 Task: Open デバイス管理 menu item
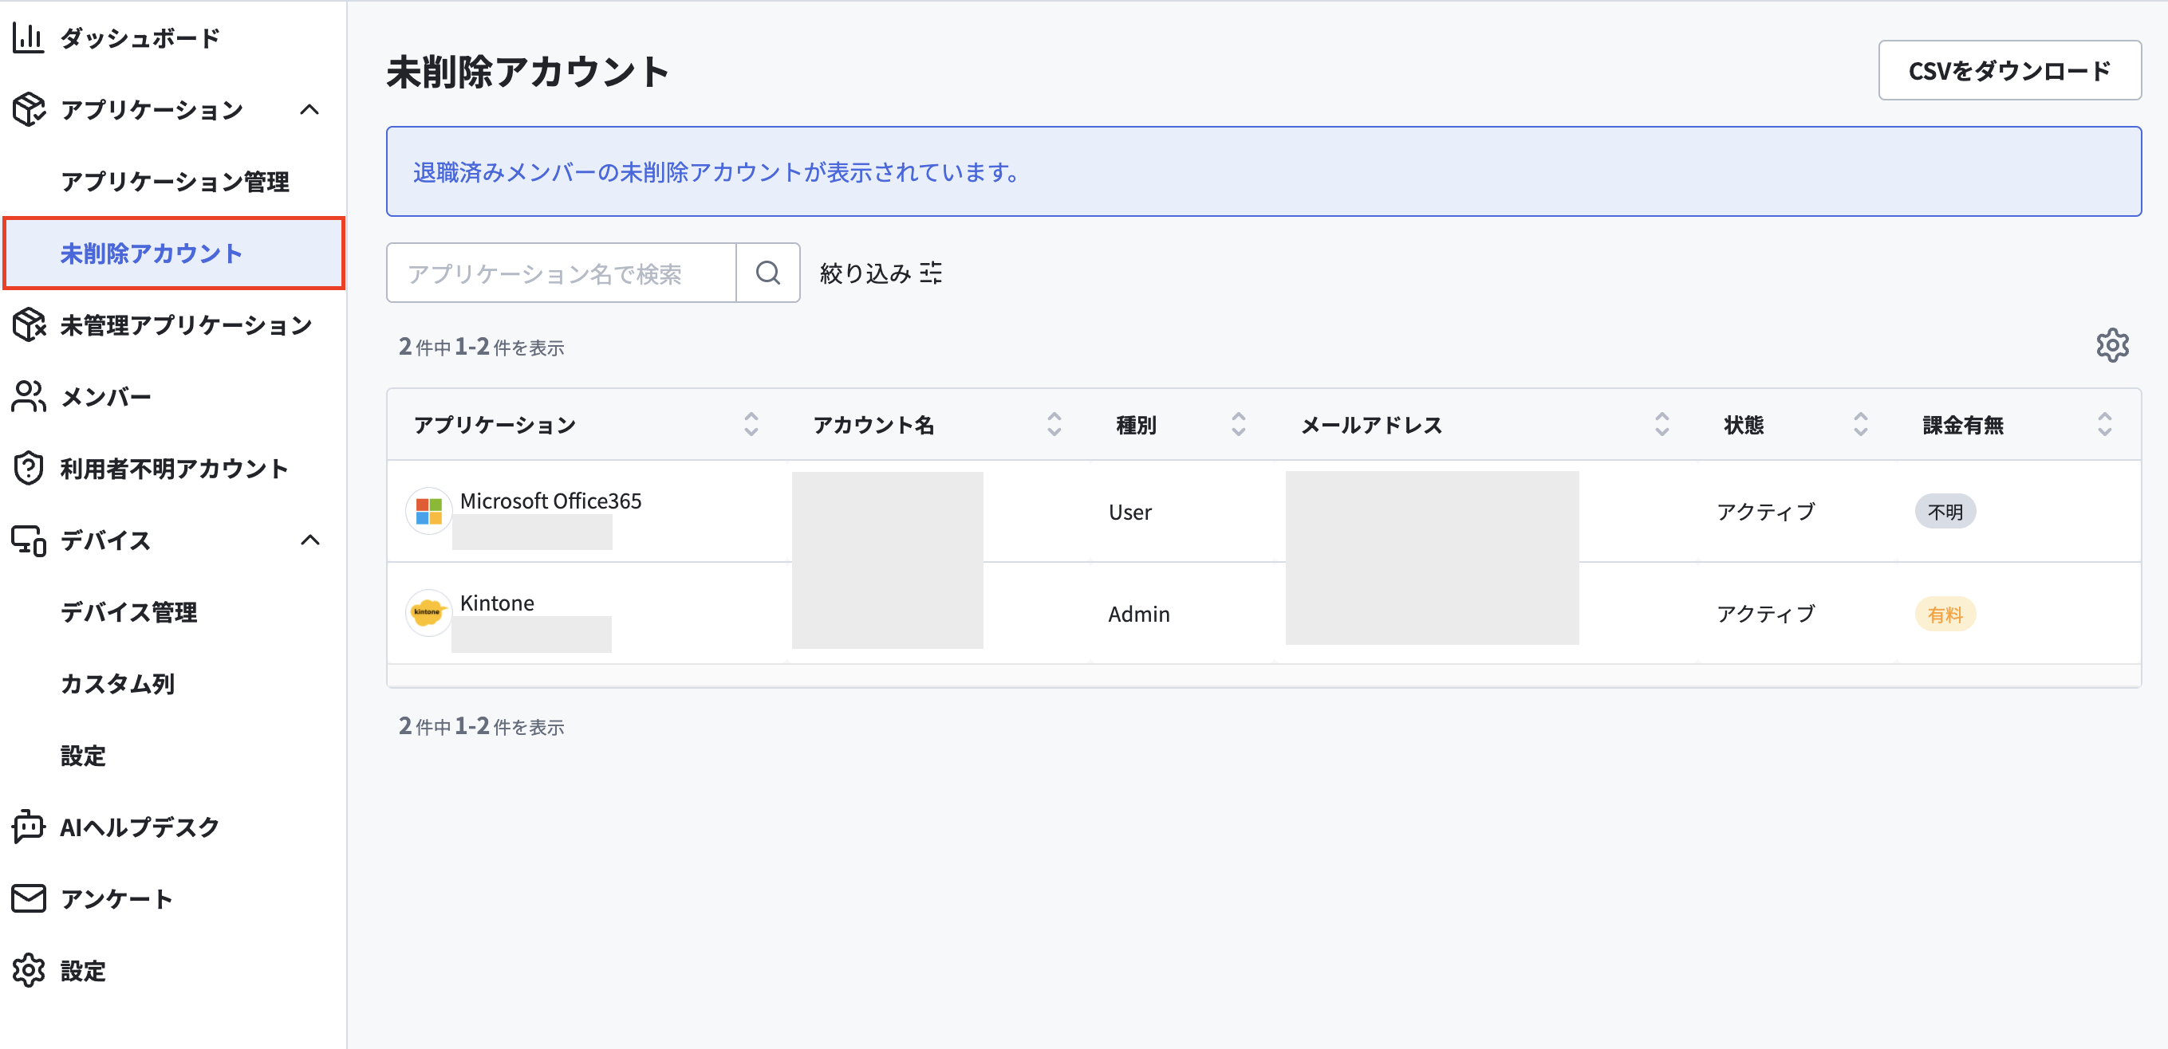point(128,611)
